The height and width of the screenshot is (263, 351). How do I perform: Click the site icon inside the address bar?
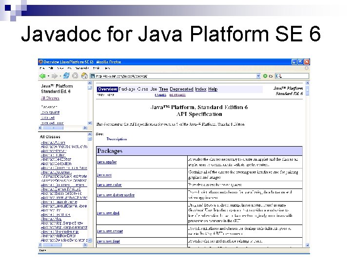tap(93, 76)
